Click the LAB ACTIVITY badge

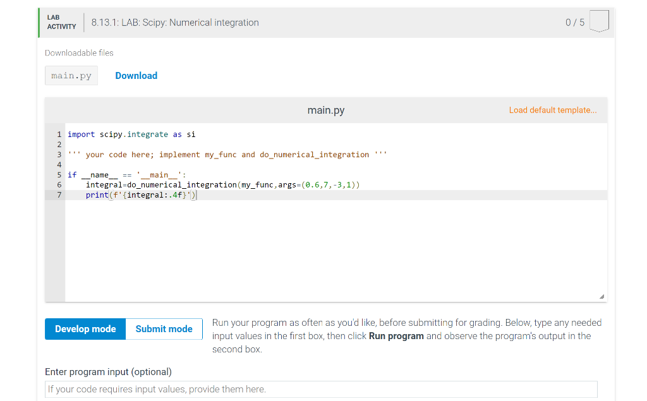tap(61, 22)
